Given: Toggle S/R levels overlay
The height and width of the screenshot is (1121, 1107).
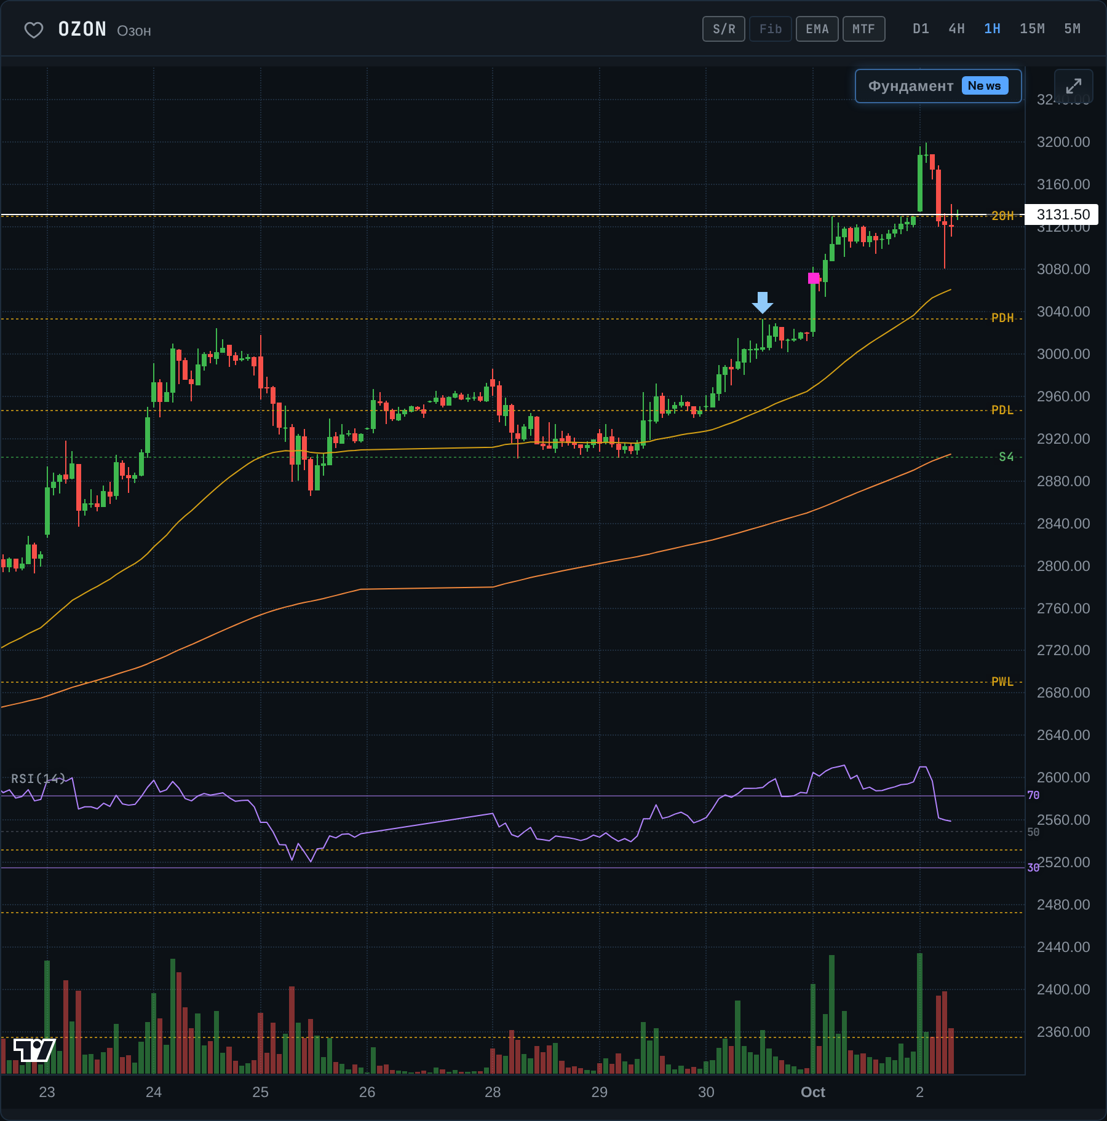Looking at the screenshot, I should coord(724,29).
